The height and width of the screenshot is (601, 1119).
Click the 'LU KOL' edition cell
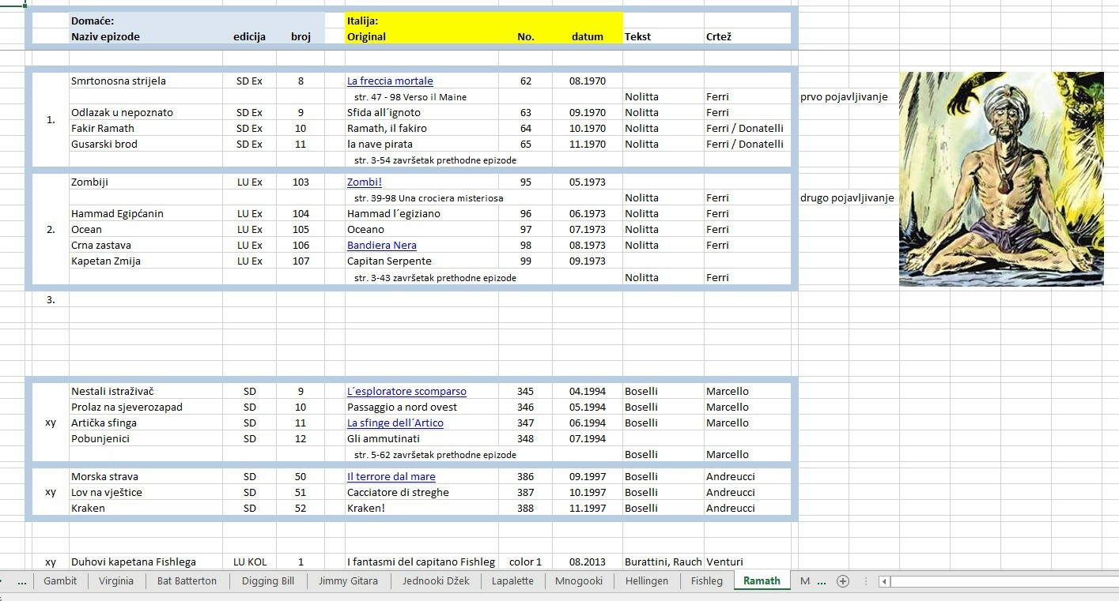click(x=250, y=562)
